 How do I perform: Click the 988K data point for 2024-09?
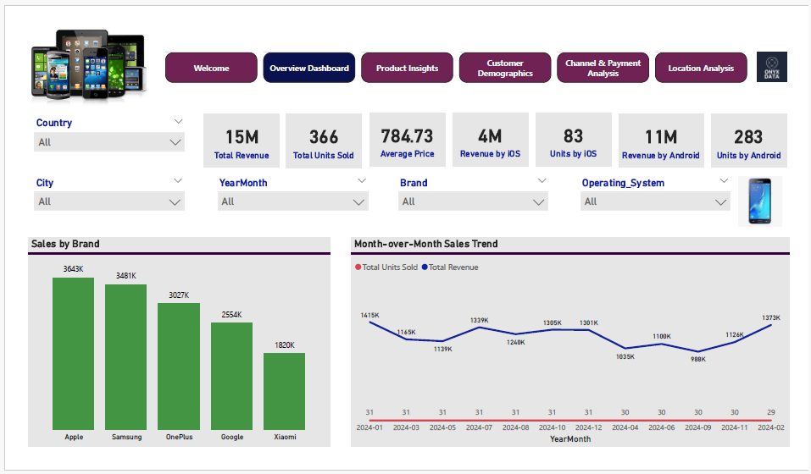(698, 351)
